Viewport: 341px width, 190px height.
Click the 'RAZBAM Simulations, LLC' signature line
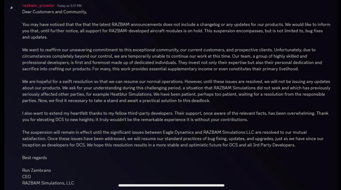(x=48, y=183)
